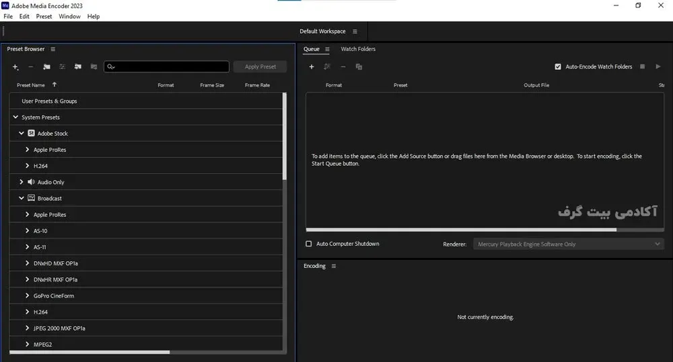Click in the preset search field

(166, 67)
